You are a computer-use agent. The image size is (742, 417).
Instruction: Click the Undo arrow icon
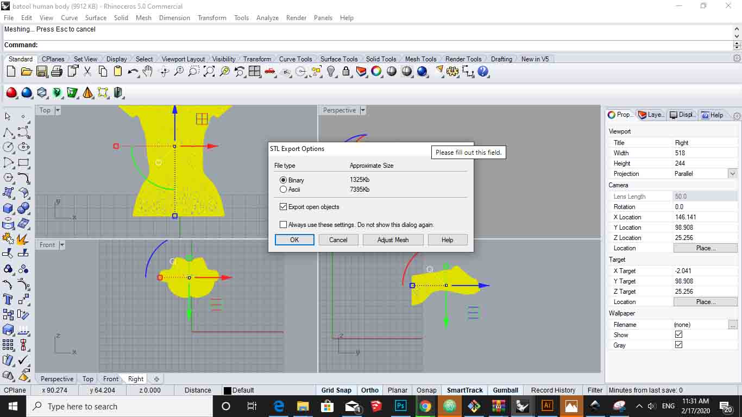tap(133, 71)
